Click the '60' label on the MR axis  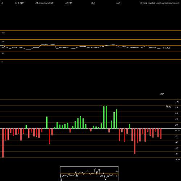tap(177, 113)
